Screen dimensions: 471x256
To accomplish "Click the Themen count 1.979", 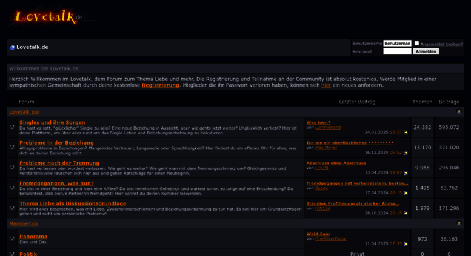I will click(422, 208).
